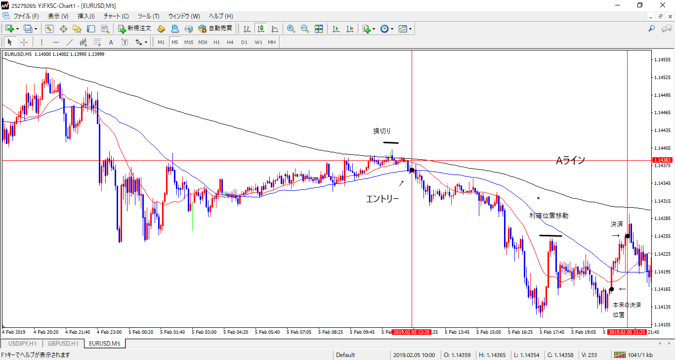The image size is (675, 360).
Task: Open the ツール (T) menu
Action: (148, 16)
